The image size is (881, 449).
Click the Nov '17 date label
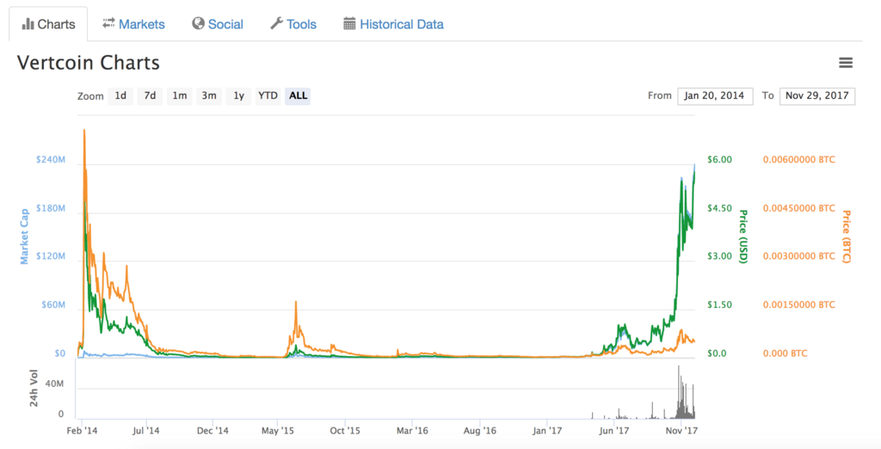click(x=681, y=431)
